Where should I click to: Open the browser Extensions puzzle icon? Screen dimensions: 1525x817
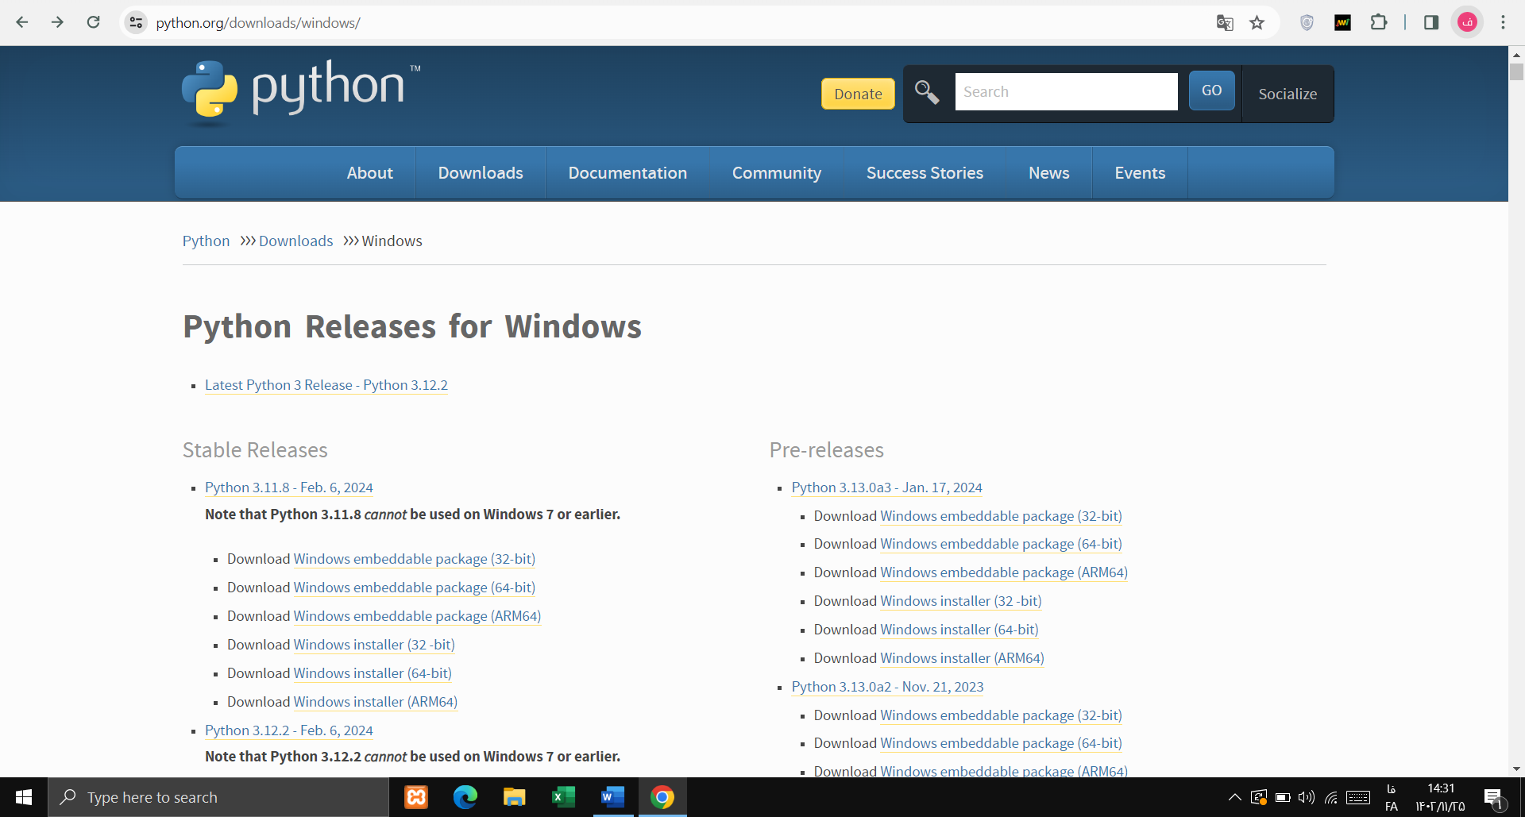[x=1379, y=23]
